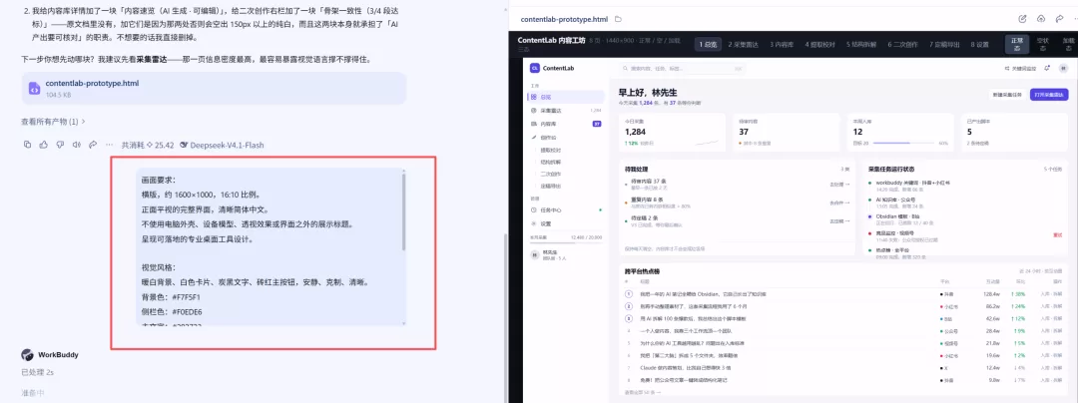This screenshot has height=403, width=1078.
Task: Open 采集雷达 in the ContentLab sidebar
Action: pos(566,111)
